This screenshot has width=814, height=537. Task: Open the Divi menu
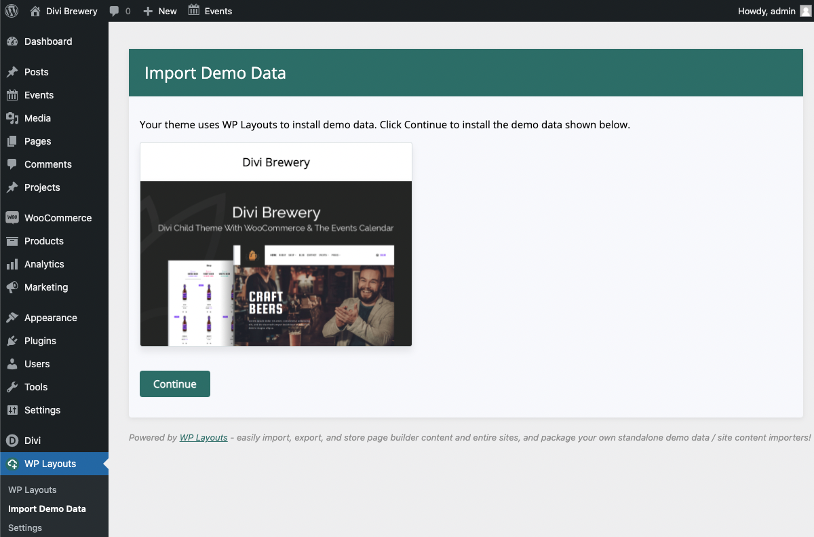[x=54, y=441]
